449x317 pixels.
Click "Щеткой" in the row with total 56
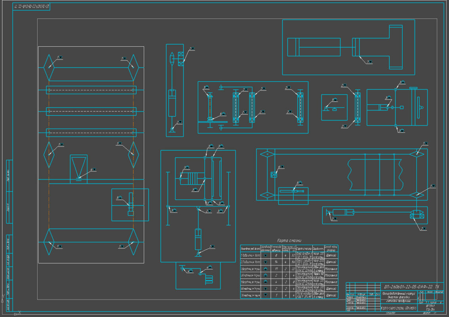pos(331,262)
